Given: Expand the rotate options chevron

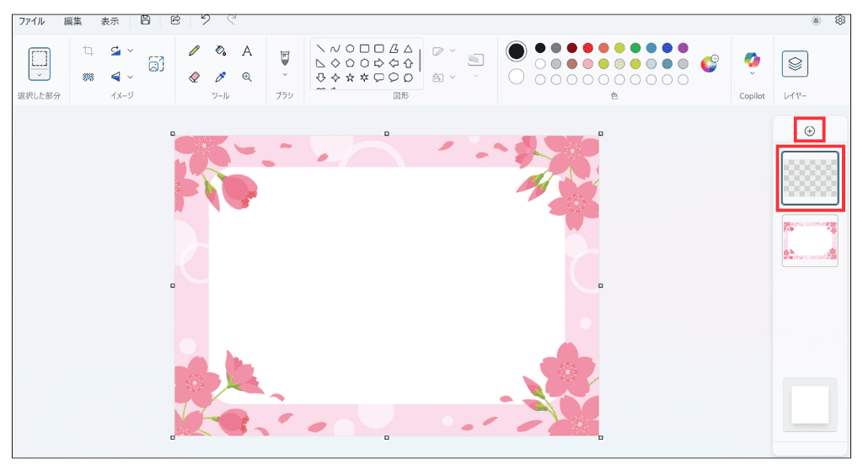Looking at the screenshot, I should (x=131, y=51).
